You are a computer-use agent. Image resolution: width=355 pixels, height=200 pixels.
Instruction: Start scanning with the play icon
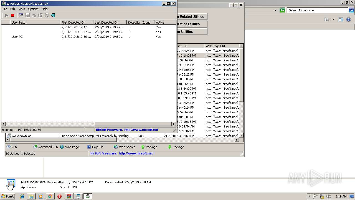click(6, 15)
